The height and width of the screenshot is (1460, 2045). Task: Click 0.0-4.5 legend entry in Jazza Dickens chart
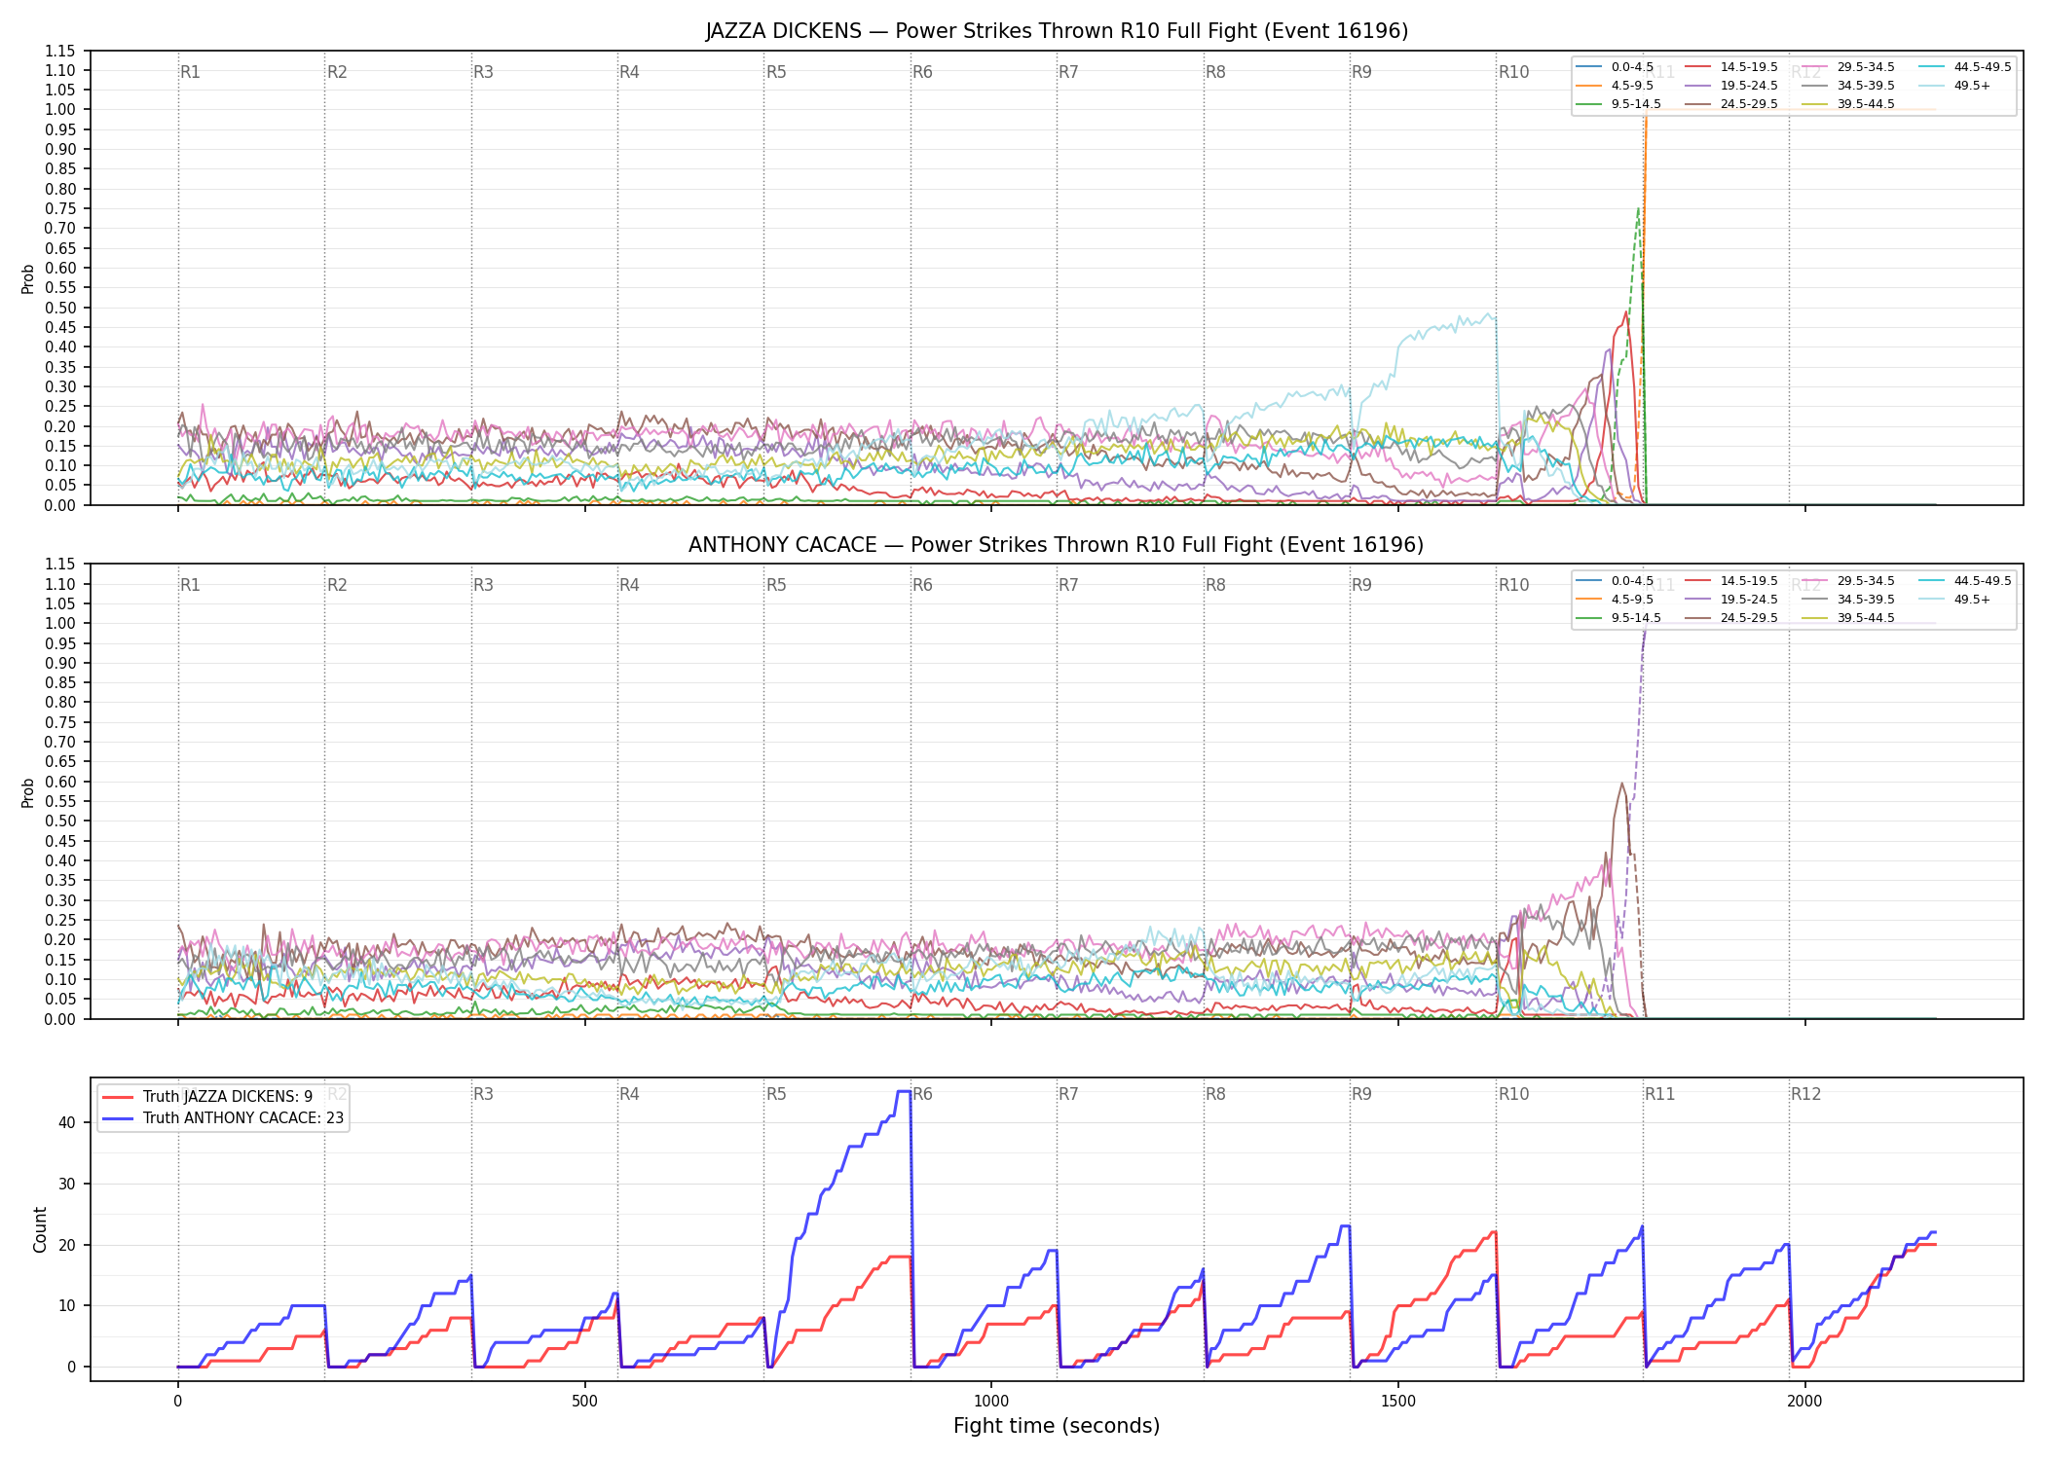pos(1615,67)
